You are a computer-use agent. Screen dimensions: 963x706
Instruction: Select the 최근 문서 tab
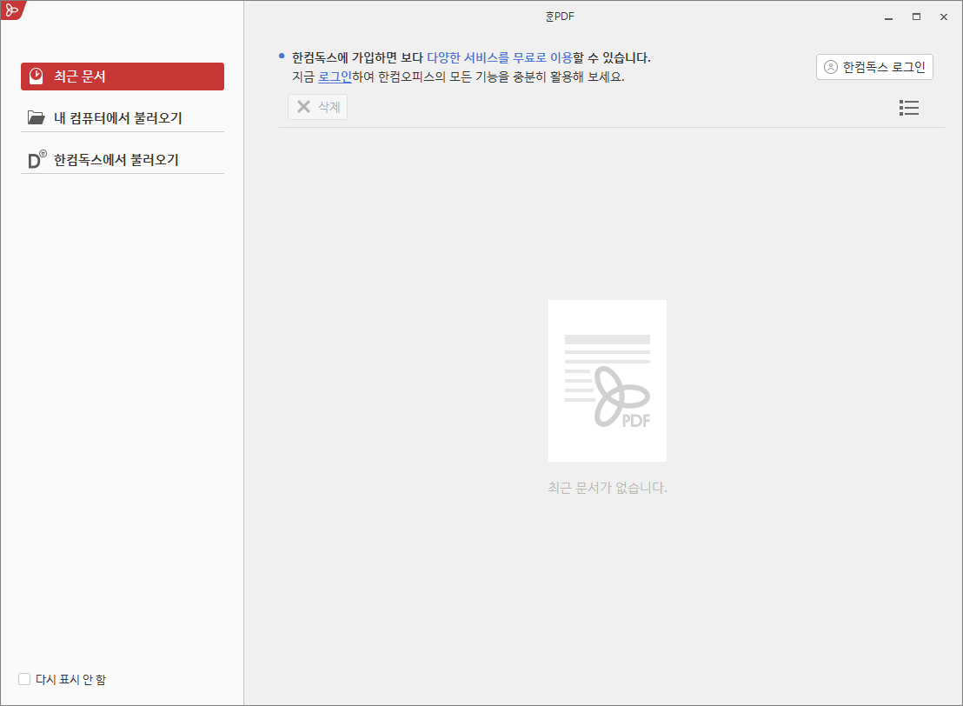123,77
